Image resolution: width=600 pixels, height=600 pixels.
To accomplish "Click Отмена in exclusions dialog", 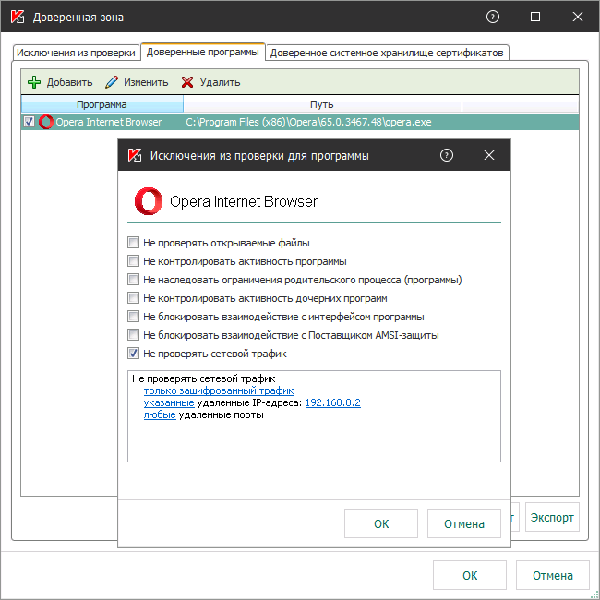I will 463,523.
